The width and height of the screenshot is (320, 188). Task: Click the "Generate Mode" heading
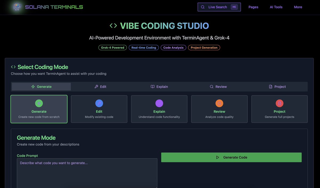pos(36,138)
